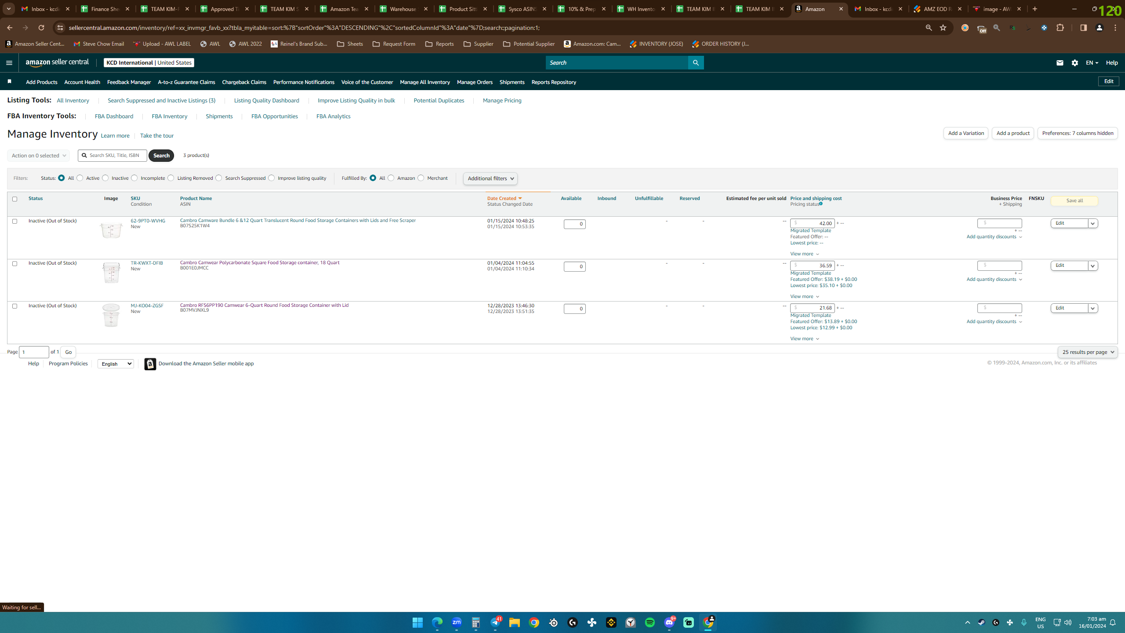Select checkbox for SKU TR-KWXT-DFIB row

15,264
